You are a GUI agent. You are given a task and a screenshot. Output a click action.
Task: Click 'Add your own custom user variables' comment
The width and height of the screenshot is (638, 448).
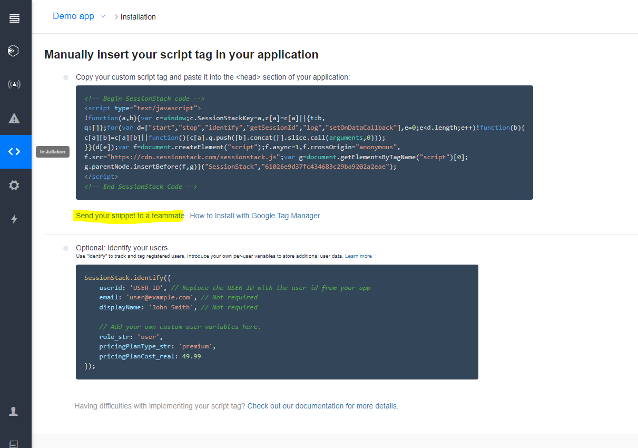click(180, 327)
